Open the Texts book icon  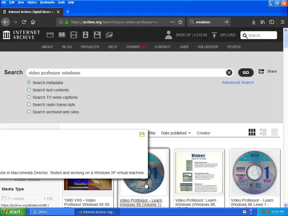click(x=62, y=35)
